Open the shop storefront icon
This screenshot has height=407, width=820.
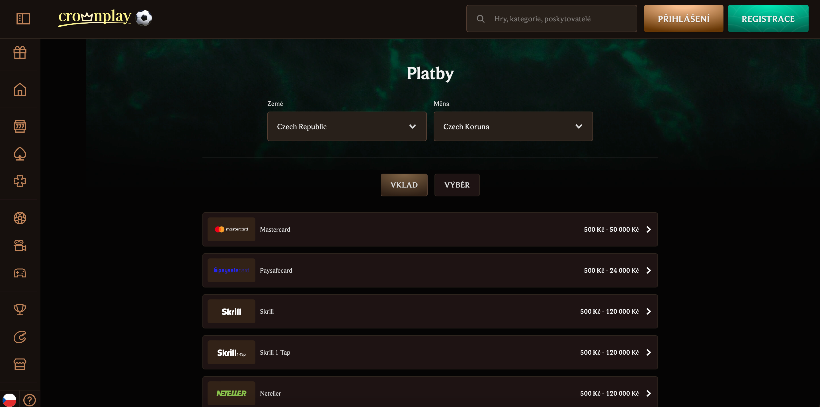tap(20, 364)
